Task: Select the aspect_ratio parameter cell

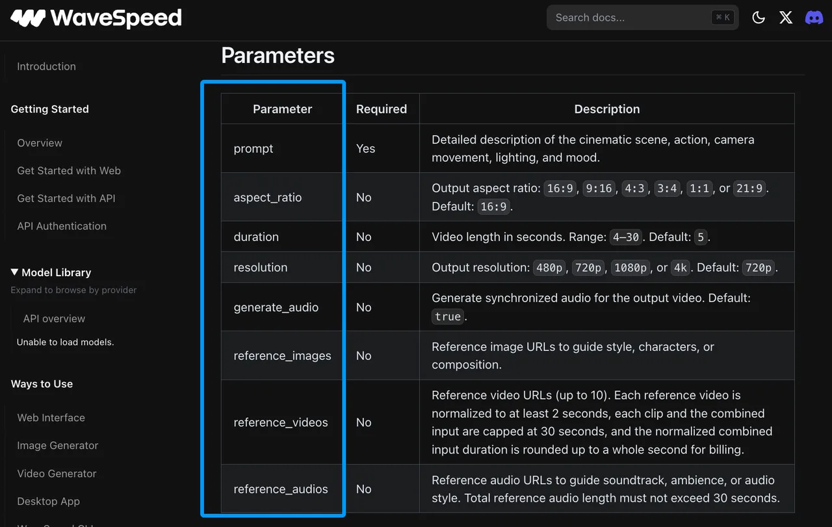Action: tap(282, 198)
